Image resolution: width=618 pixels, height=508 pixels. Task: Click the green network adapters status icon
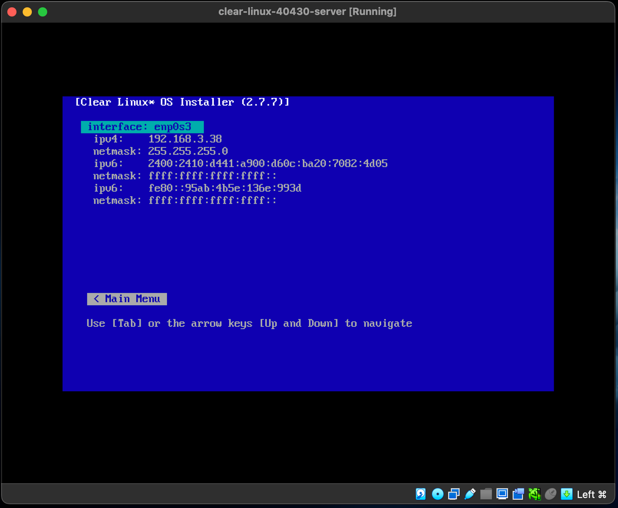[534, 494]
